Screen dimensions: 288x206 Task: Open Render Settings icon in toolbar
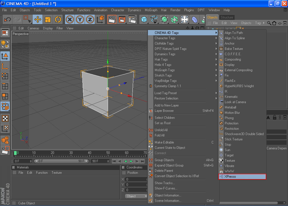tap(132, 19)
